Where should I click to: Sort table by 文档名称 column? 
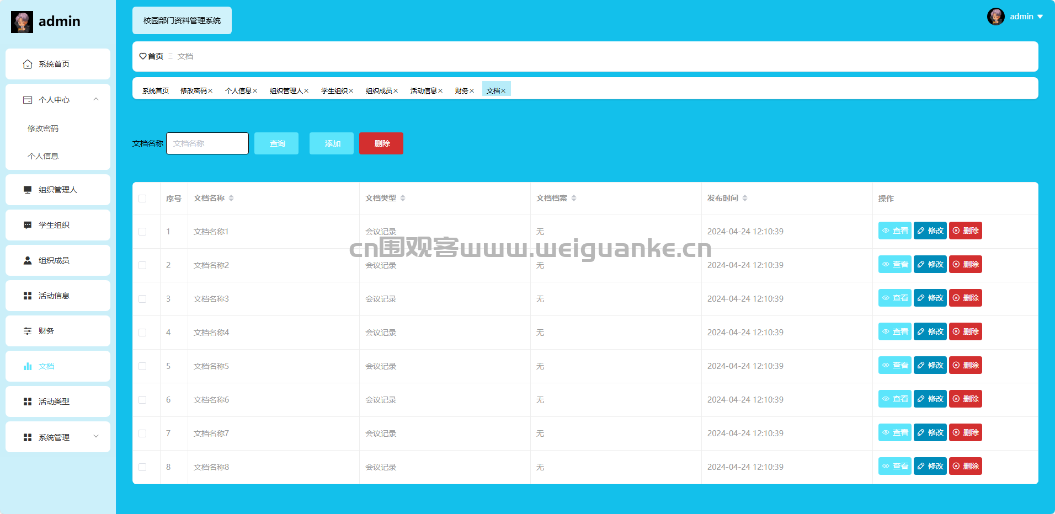[231, 198]
